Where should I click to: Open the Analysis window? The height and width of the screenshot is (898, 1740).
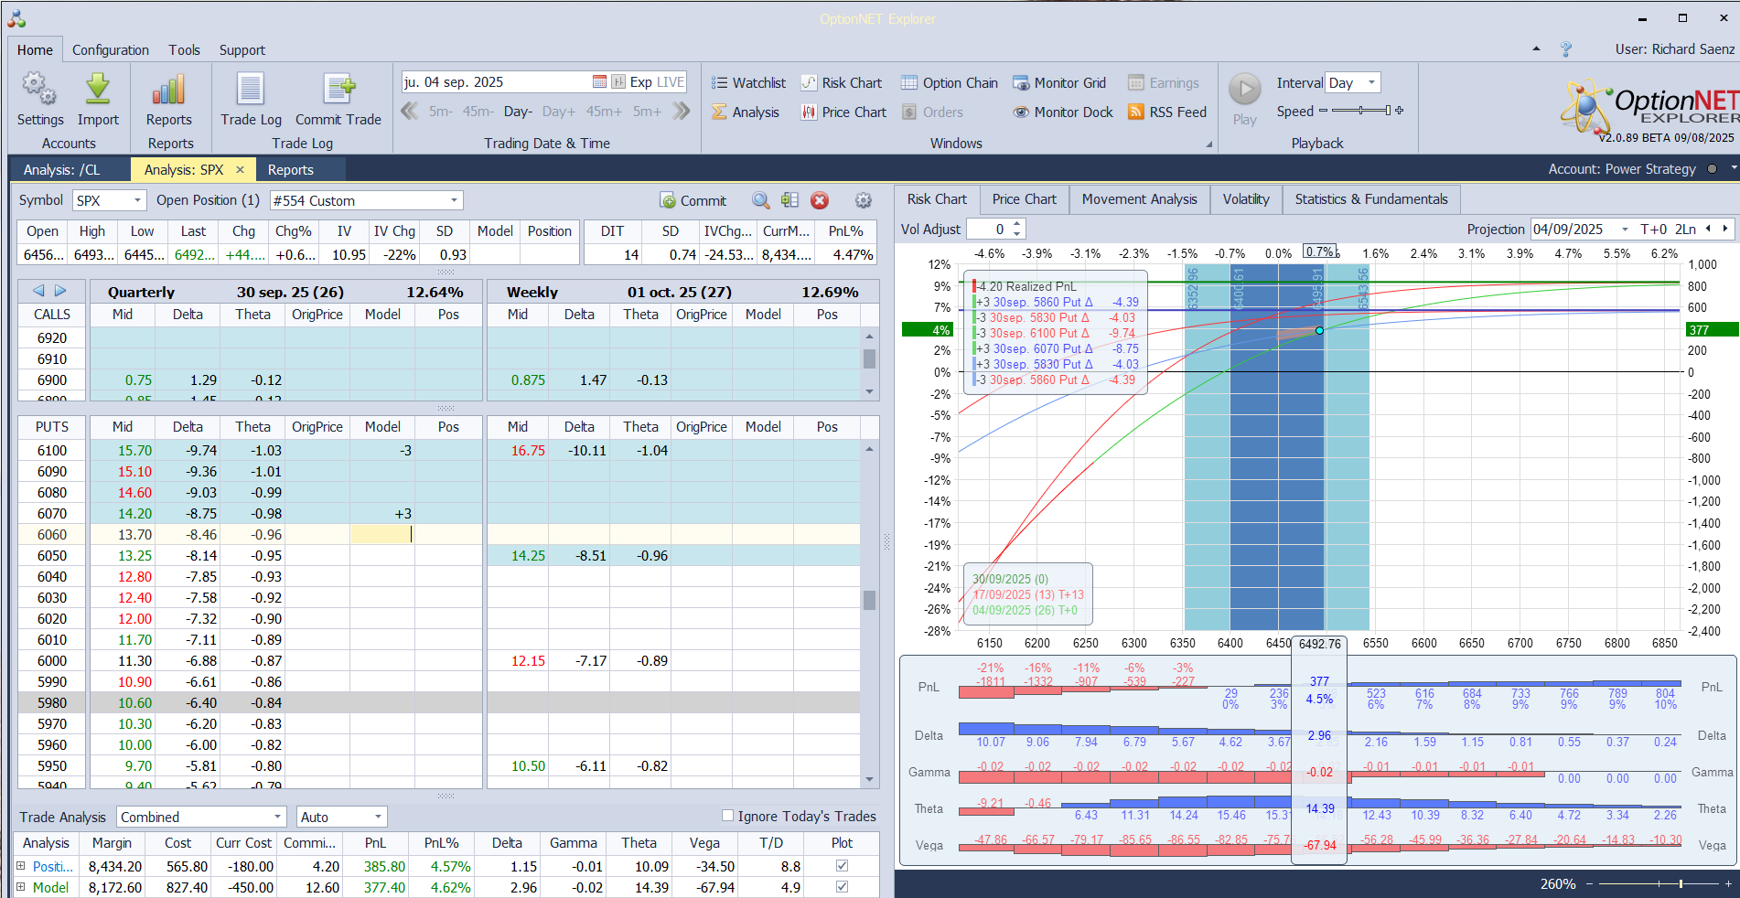click(746, 112)
